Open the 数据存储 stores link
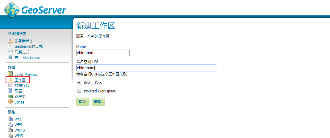The image size is (330, 138). [x=22, y=86]
